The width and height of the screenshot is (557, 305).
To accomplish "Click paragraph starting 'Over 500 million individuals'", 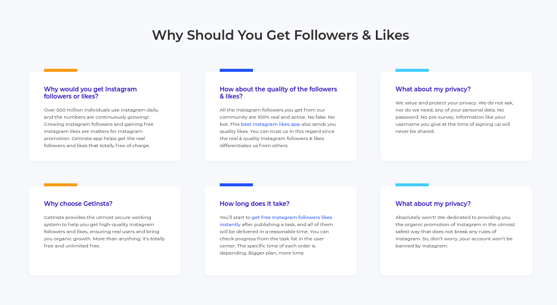I will (x=101, y=128).
